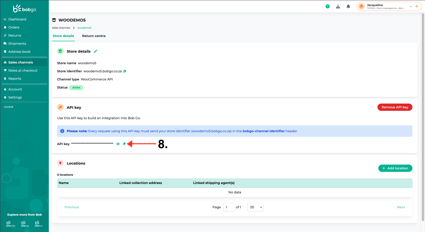The width and height of the screenshot is (425, 232).
Task: Copy the store identifier woodemo5.bobgo.co.za
Action: coord(125,71)
